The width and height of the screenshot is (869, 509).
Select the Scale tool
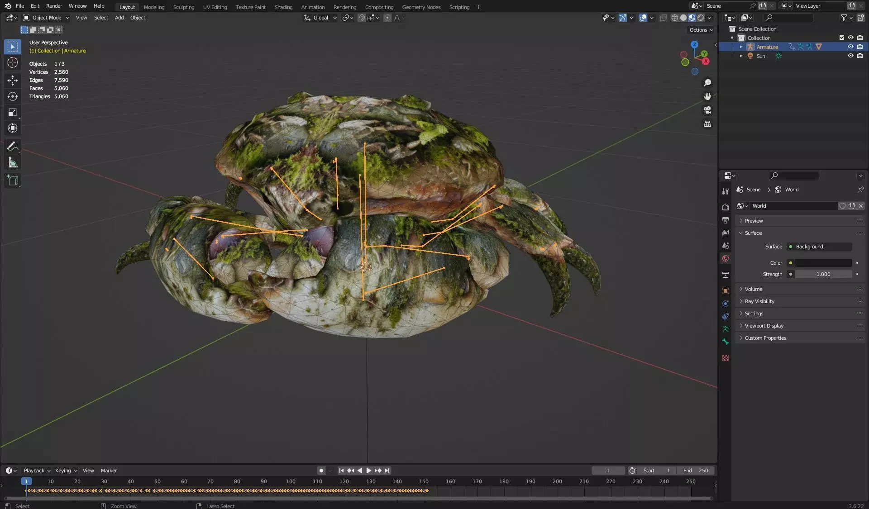pos(13,112)
